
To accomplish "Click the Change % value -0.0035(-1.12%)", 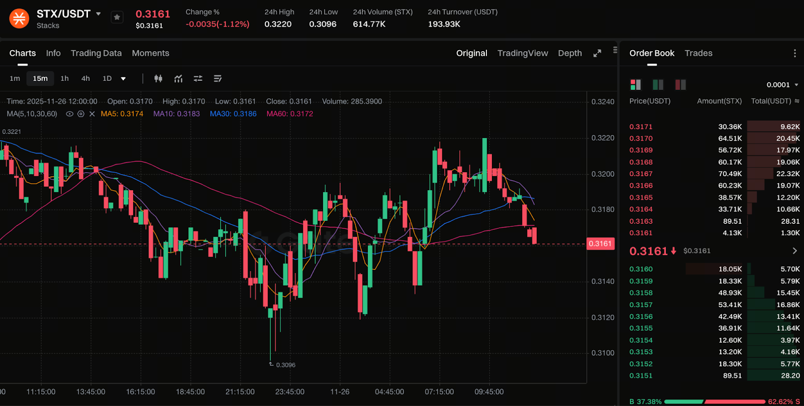I will click(x=218, y=24).
